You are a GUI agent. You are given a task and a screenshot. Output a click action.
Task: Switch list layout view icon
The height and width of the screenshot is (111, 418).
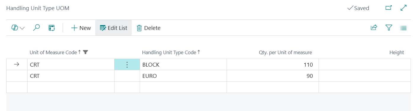coord(403,28)
